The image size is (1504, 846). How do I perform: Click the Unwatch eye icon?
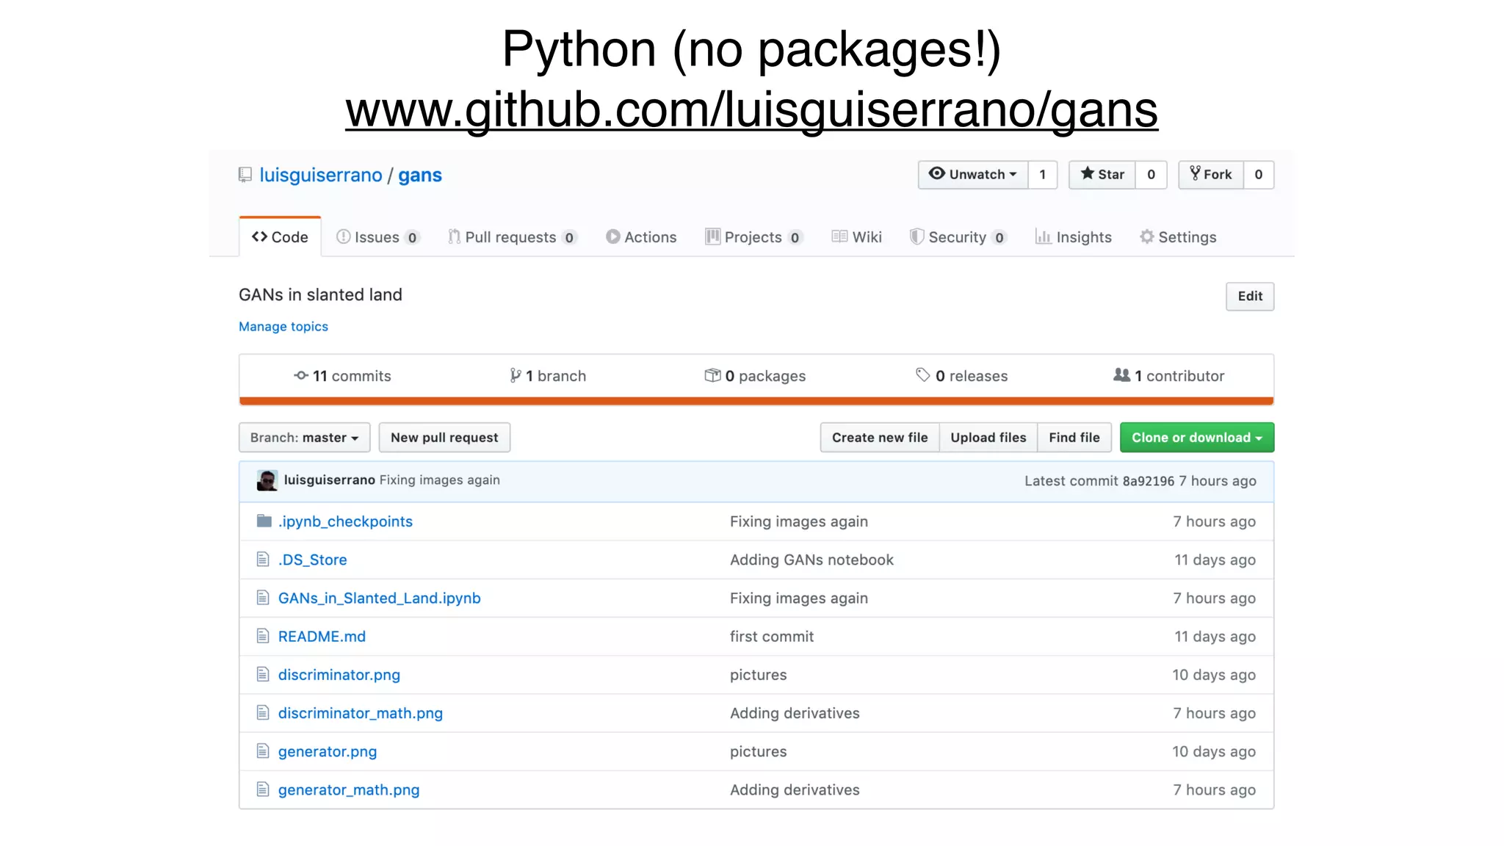click(x=936, y=173)
